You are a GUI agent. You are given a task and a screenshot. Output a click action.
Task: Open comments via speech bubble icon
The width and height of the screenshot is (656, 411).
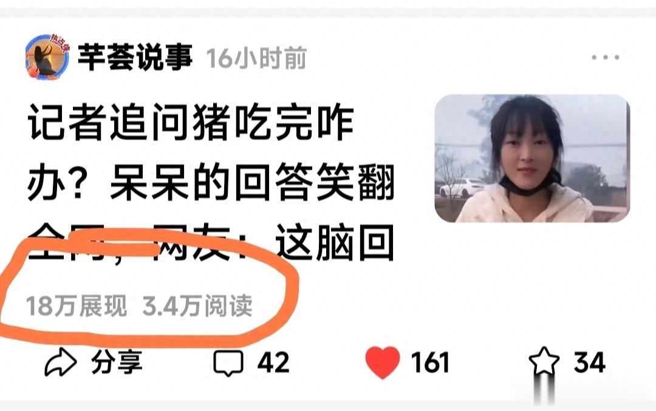point(228,363)
